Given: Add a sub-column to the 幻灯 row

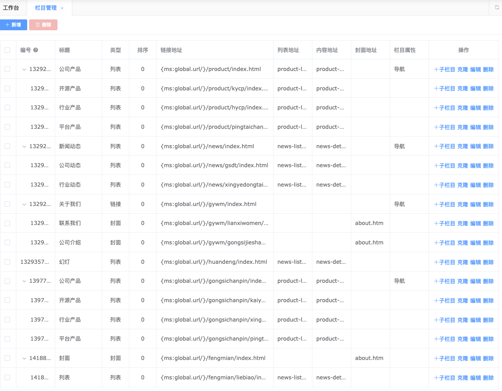Looking at the screenshot, I should click(444, 262).
